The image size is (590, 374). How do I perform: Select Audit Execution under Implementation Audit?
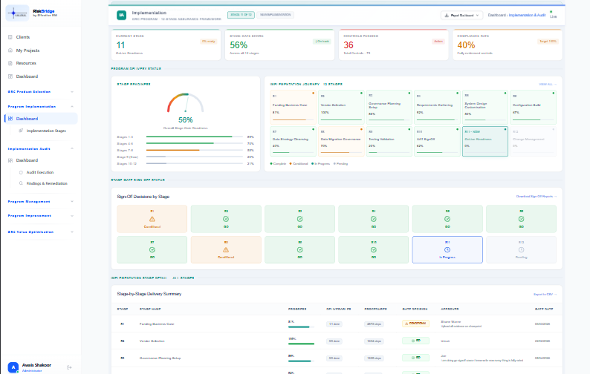pyautogui.click(x=40, y=172)
